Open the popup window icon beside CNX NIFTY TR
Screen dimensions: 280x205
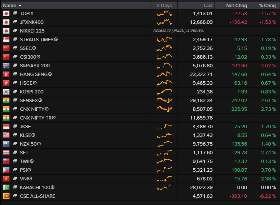click(15, 118)
